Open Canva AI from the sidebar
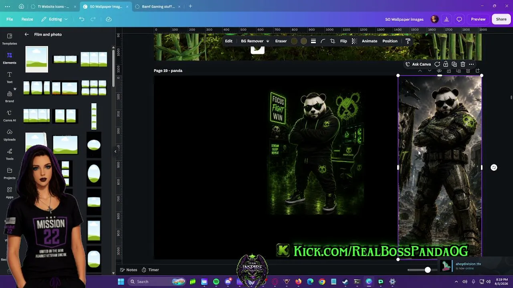This screenshot has height=288, width=513. tap(10, 115)
